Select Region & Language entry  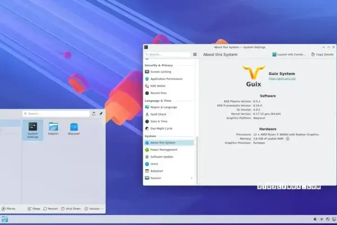point(169,107)
